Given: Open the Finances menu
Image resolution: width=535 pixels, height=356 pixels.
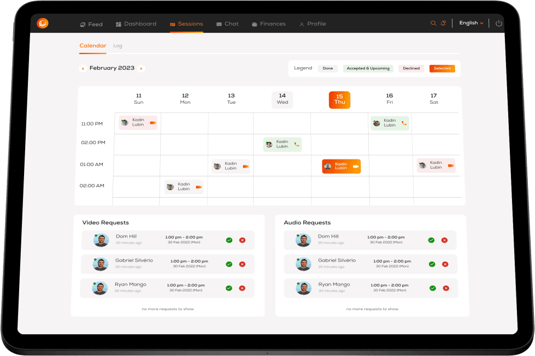Looking at the screenshot, I should pyautogui.click(x=269, y=24).
